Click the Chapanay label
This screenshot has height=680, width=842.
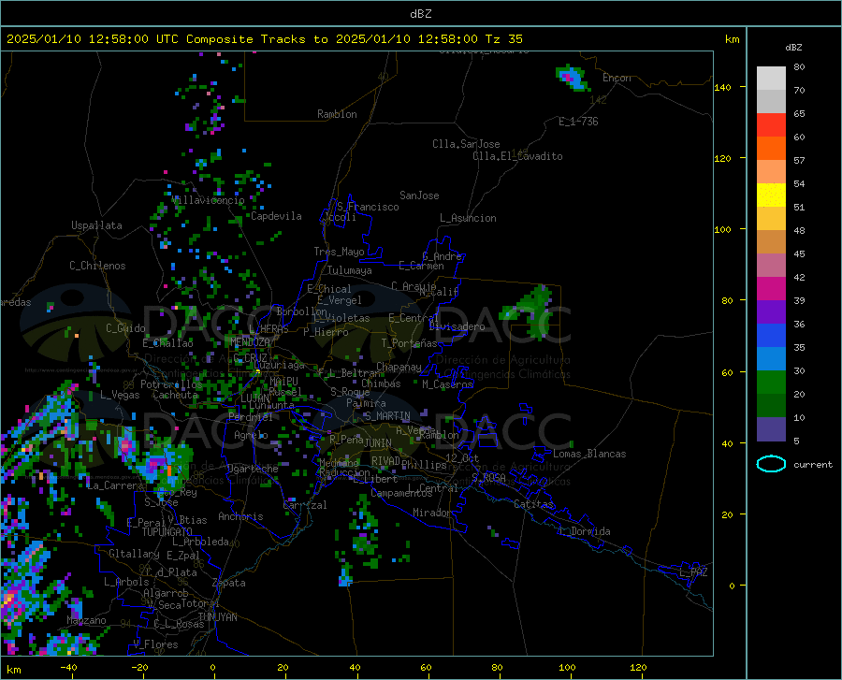point(399,367)
